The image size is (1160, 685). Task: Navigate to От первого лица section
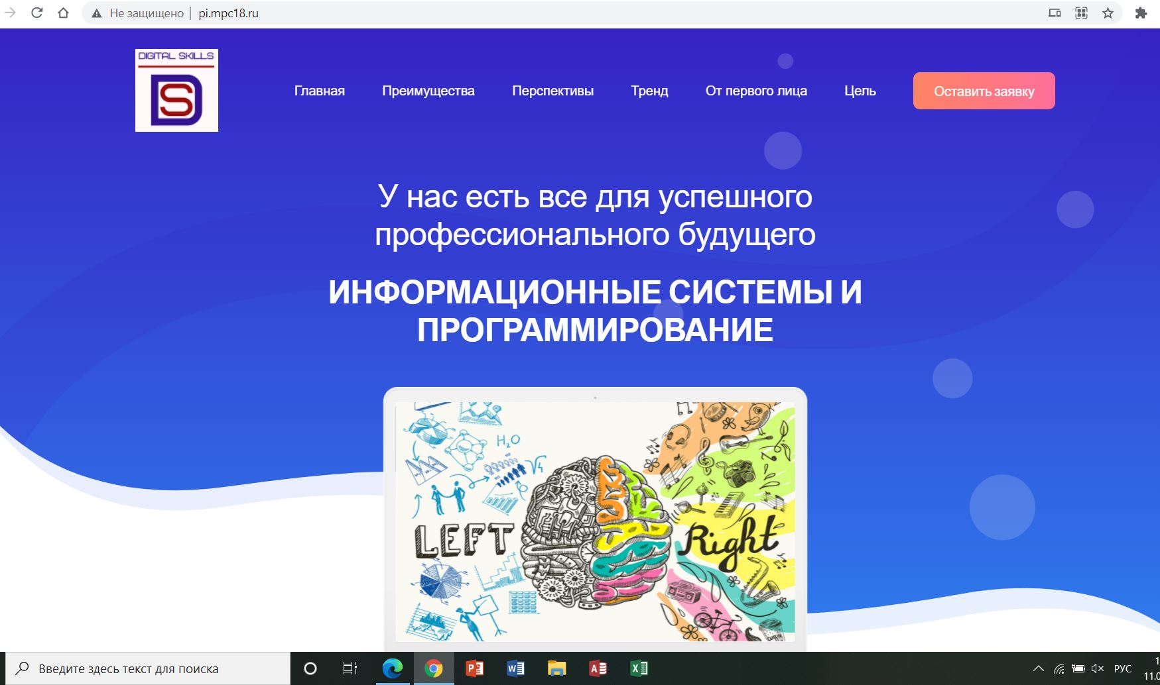click(756, 91)
